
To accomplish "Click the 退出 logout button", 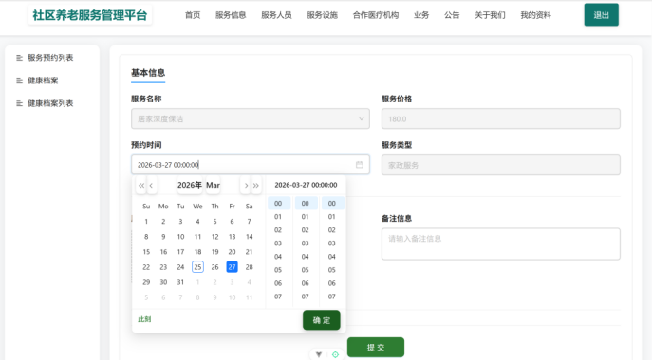I will point(602,15).
